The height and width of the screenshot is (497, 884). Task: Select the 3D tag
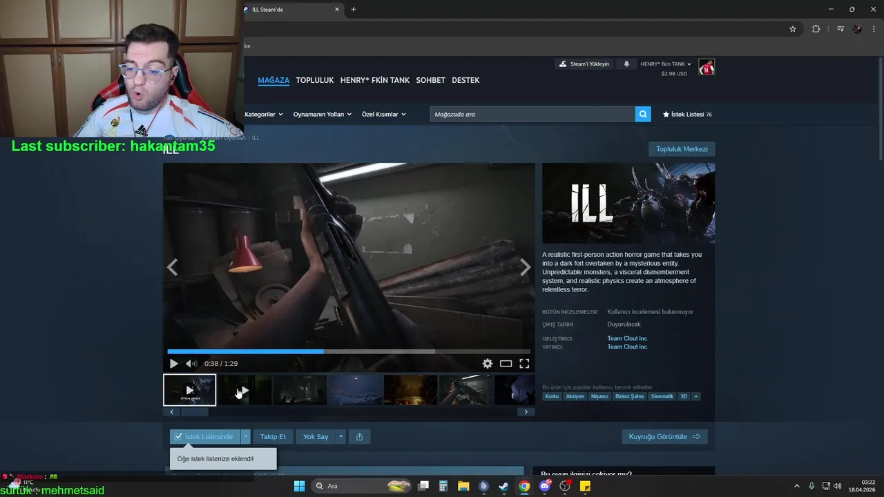(x=684, y=396)
